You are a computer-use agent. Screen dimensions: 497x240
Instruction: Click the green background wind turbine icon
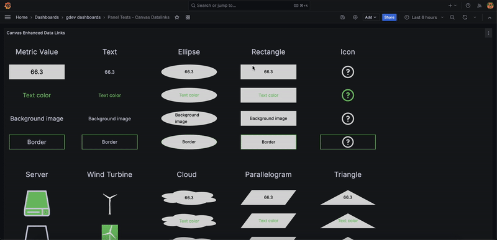click(x=110, y=232)
